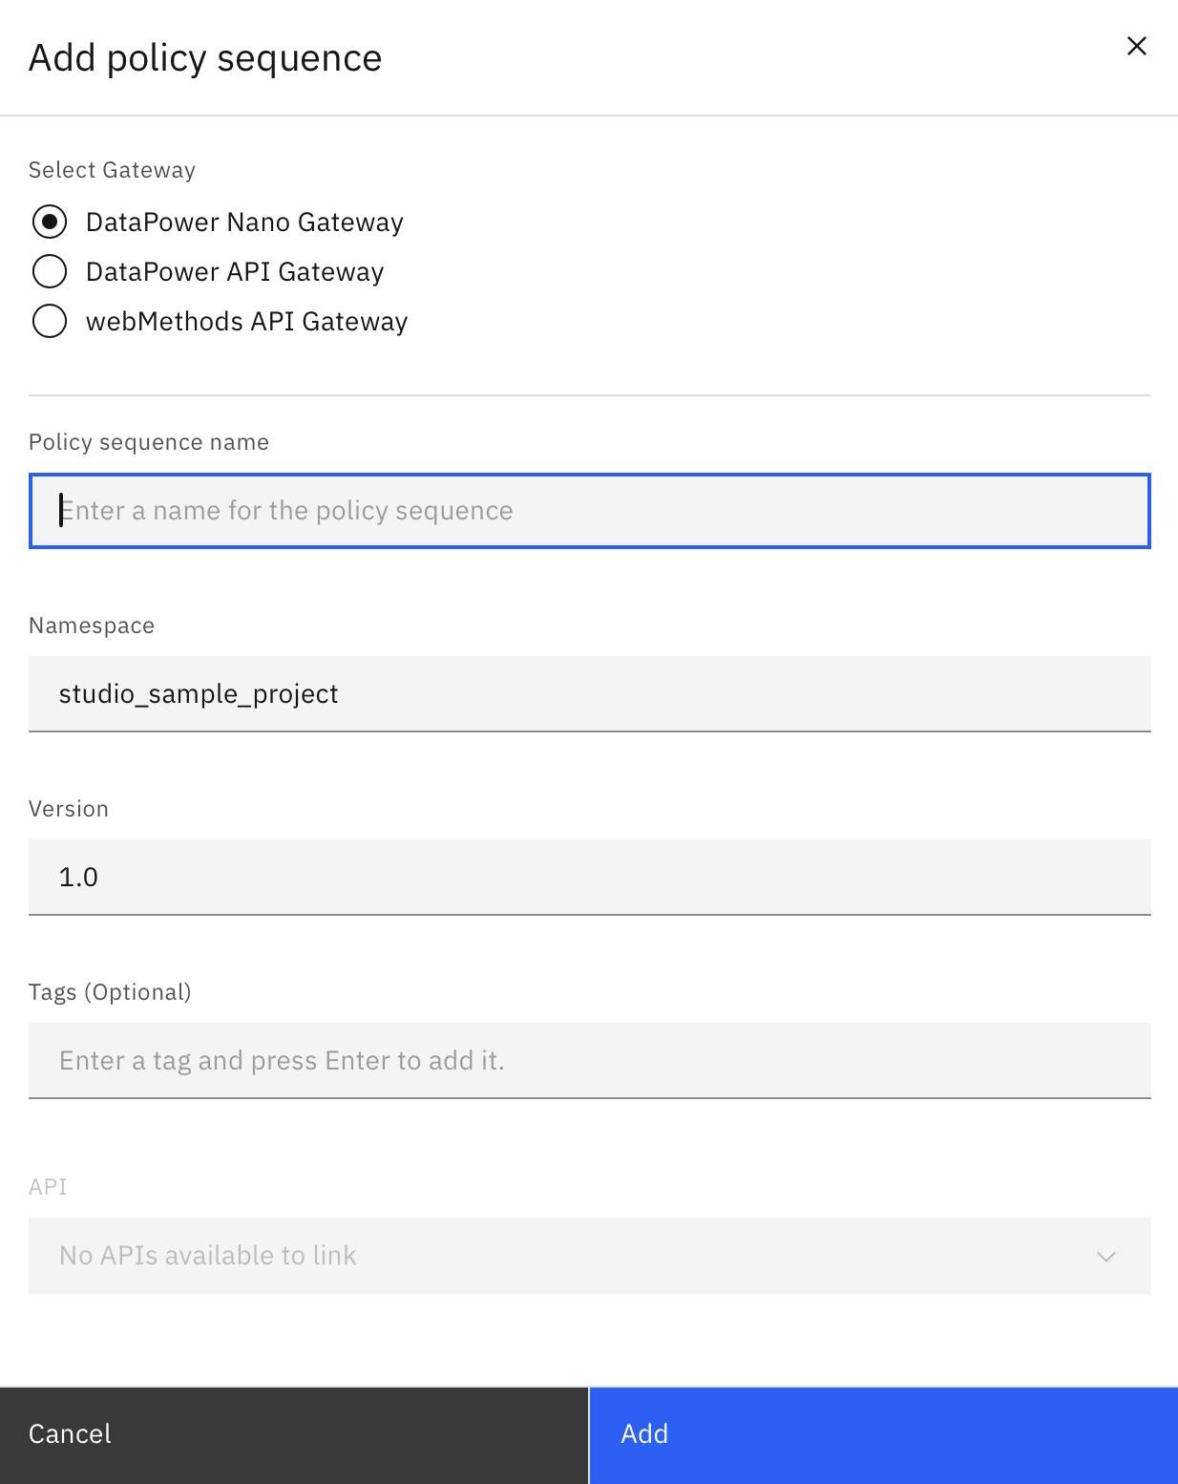Screen dimensions: 1178x1484
Task: Choose the webMethods API Gateway option
Action: click(x=50, y=321)
